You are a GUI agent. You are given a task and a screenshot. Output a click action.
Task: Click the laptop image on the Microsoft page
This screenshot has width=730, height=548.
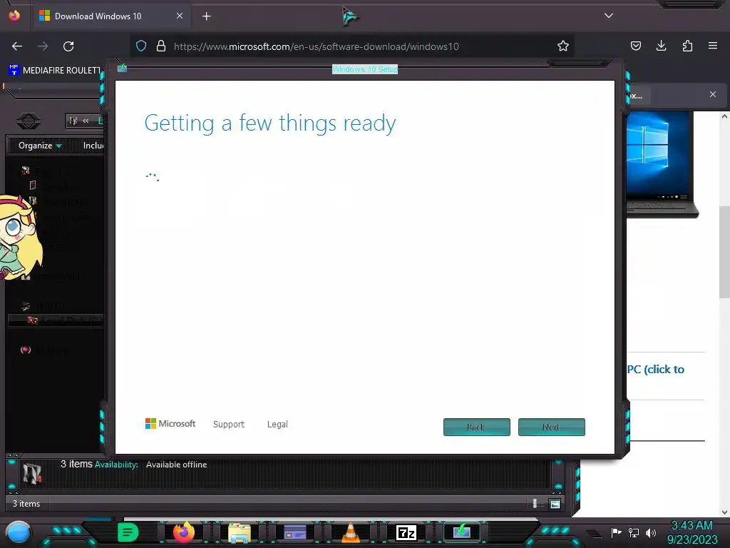[662, 165]
